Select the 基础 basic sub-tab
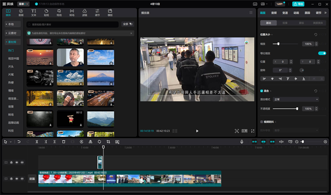This screenshot has height=195, width=331. tap(268, 23)
